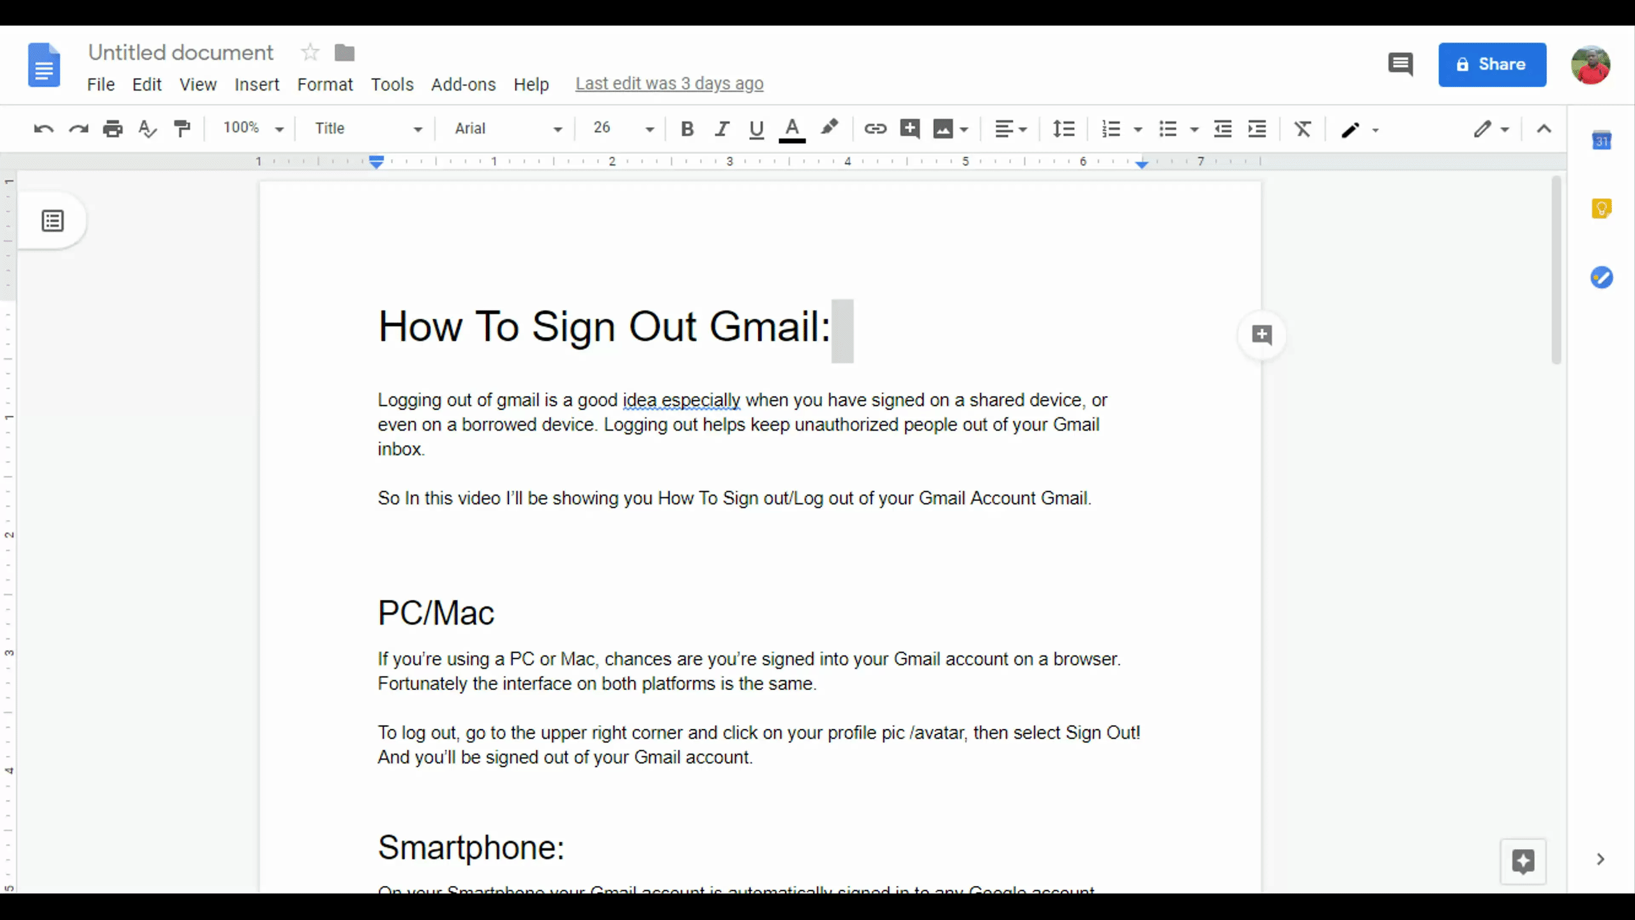This screenshot has width=1635, height=920.
Task: Open the 100% zoom dropdown
Action: [x=252, y=129]
